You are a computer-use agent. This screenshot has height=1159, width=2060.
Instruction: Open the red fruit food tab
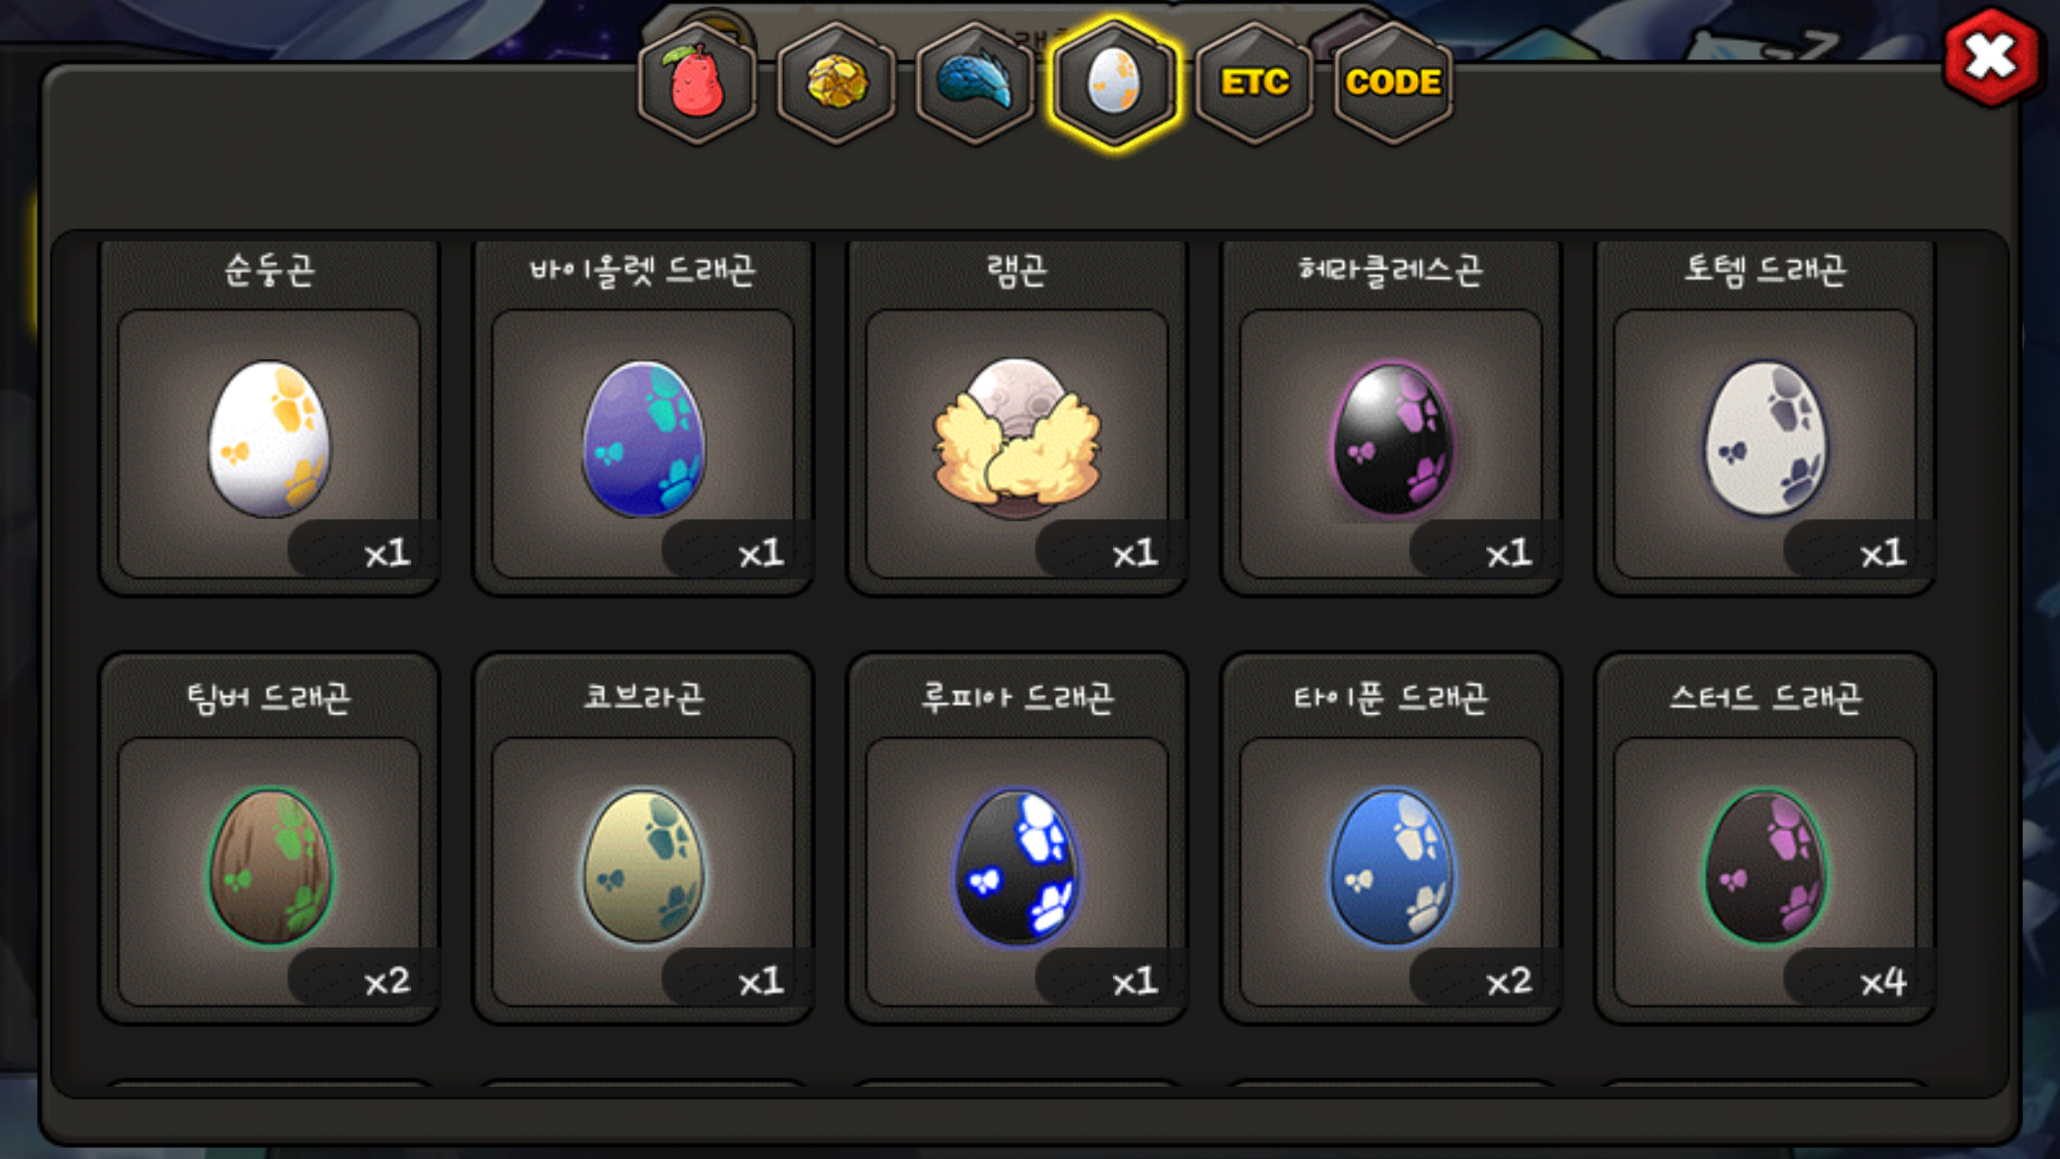[697, 83]
